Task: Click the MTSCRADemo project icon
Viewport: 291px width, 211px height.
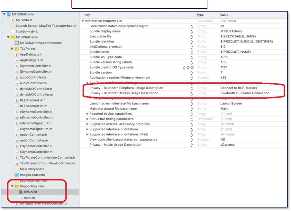Action: pos(9,14)
